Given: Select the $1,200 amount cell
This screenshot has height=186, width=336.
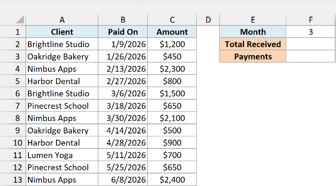Looking at the screenshot, I should pos(172,44).
